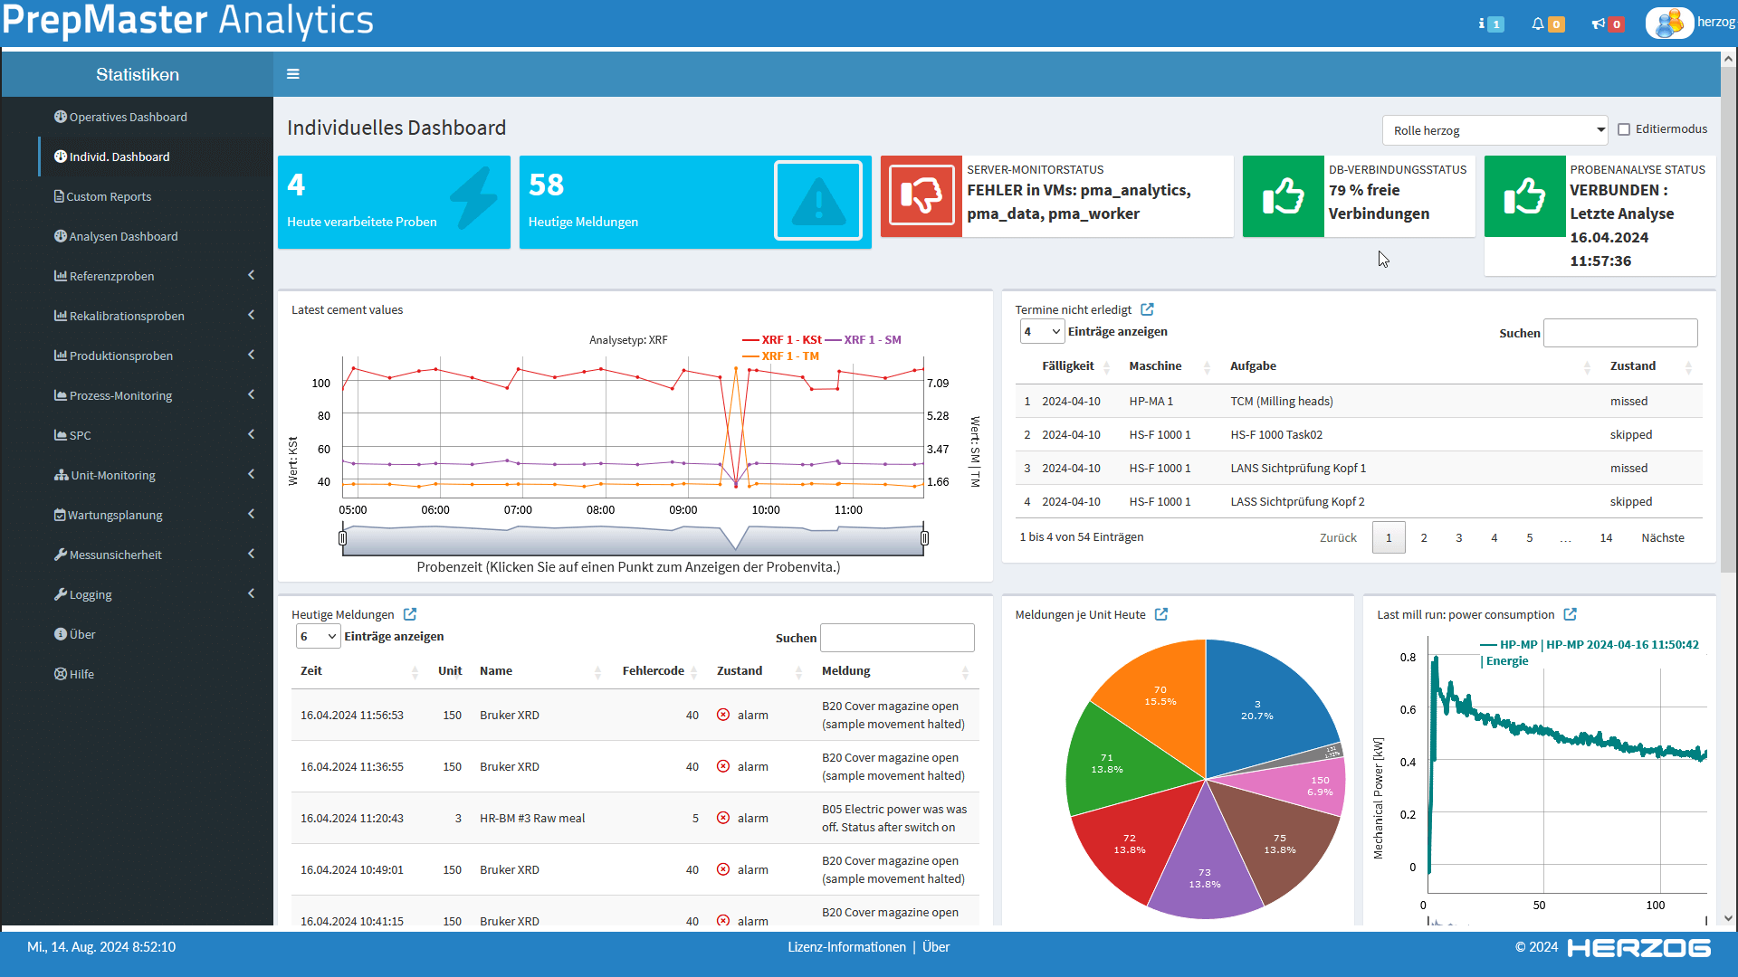Screen dimensions: 1738x977
Task: Click the warning triangle icon on Heutige Meldungen tile
Action: tap(818, 200)
